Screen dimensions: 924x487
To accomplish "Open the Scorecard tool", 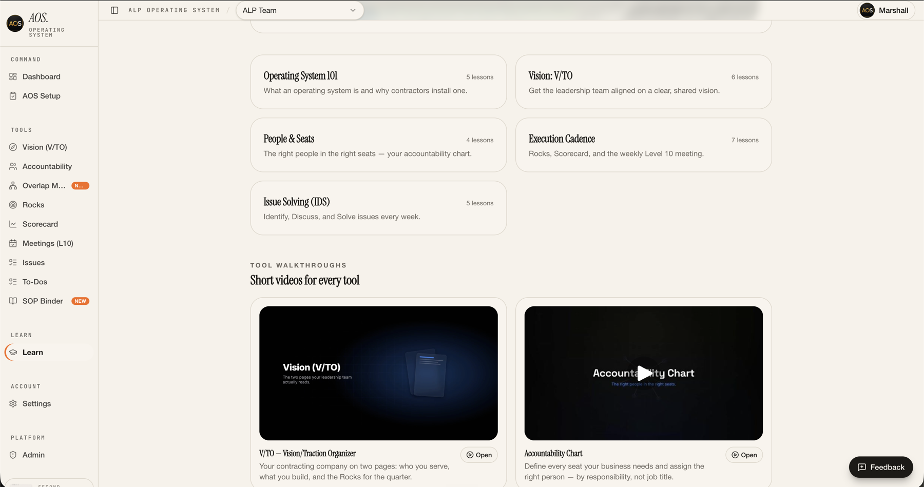I will point(49,224).
